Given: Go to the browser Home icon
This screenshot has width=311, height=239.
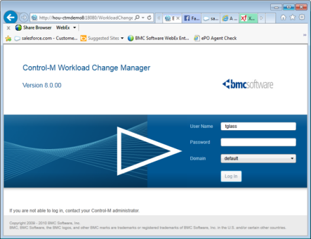Looking at the screenshot, I should point(283,18).
